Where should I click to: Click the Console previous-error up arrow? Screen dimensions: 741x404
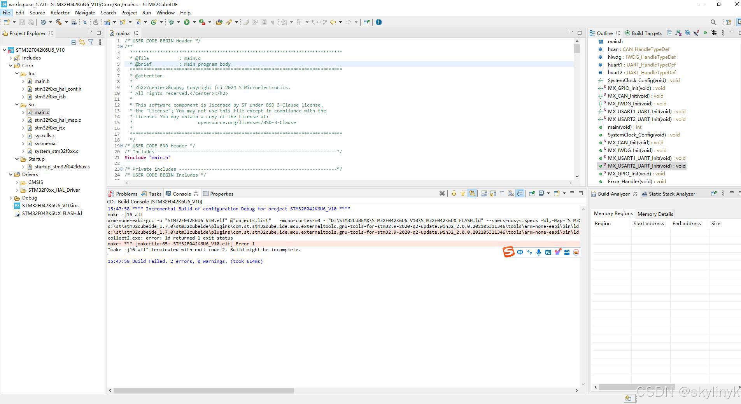462,193
